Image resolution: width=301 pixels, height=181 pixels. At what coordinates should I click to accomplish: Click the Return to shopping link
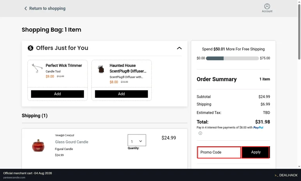click(x=47, y=9)
